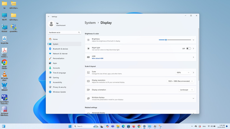Go to Personalization settings
Screen dimensions: 230x129
pos(58,58)
